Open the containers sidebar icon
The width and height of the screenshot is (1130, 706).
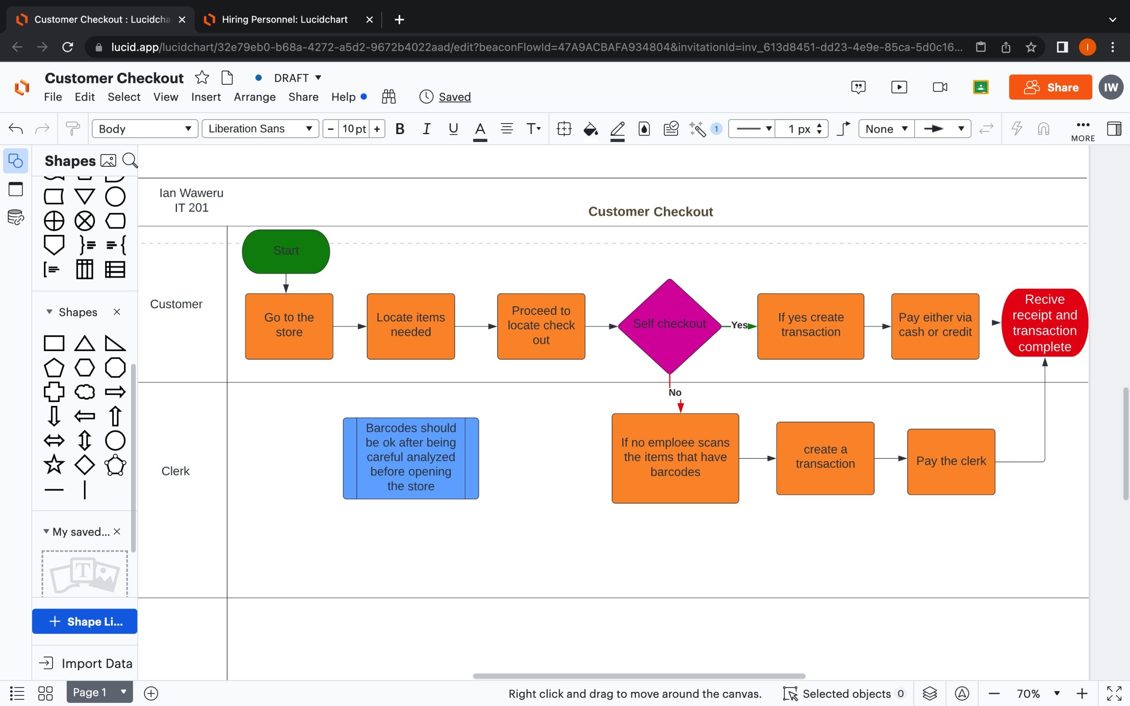point(16,189)
